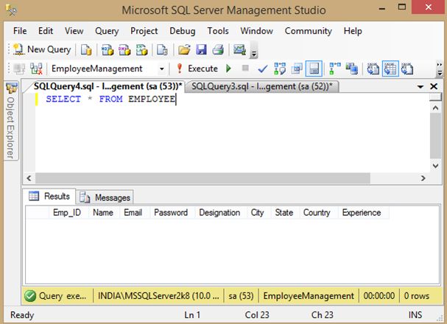Click the Execute query button
The width and height of the screenshot is (447, 324).
click(196, 68)
